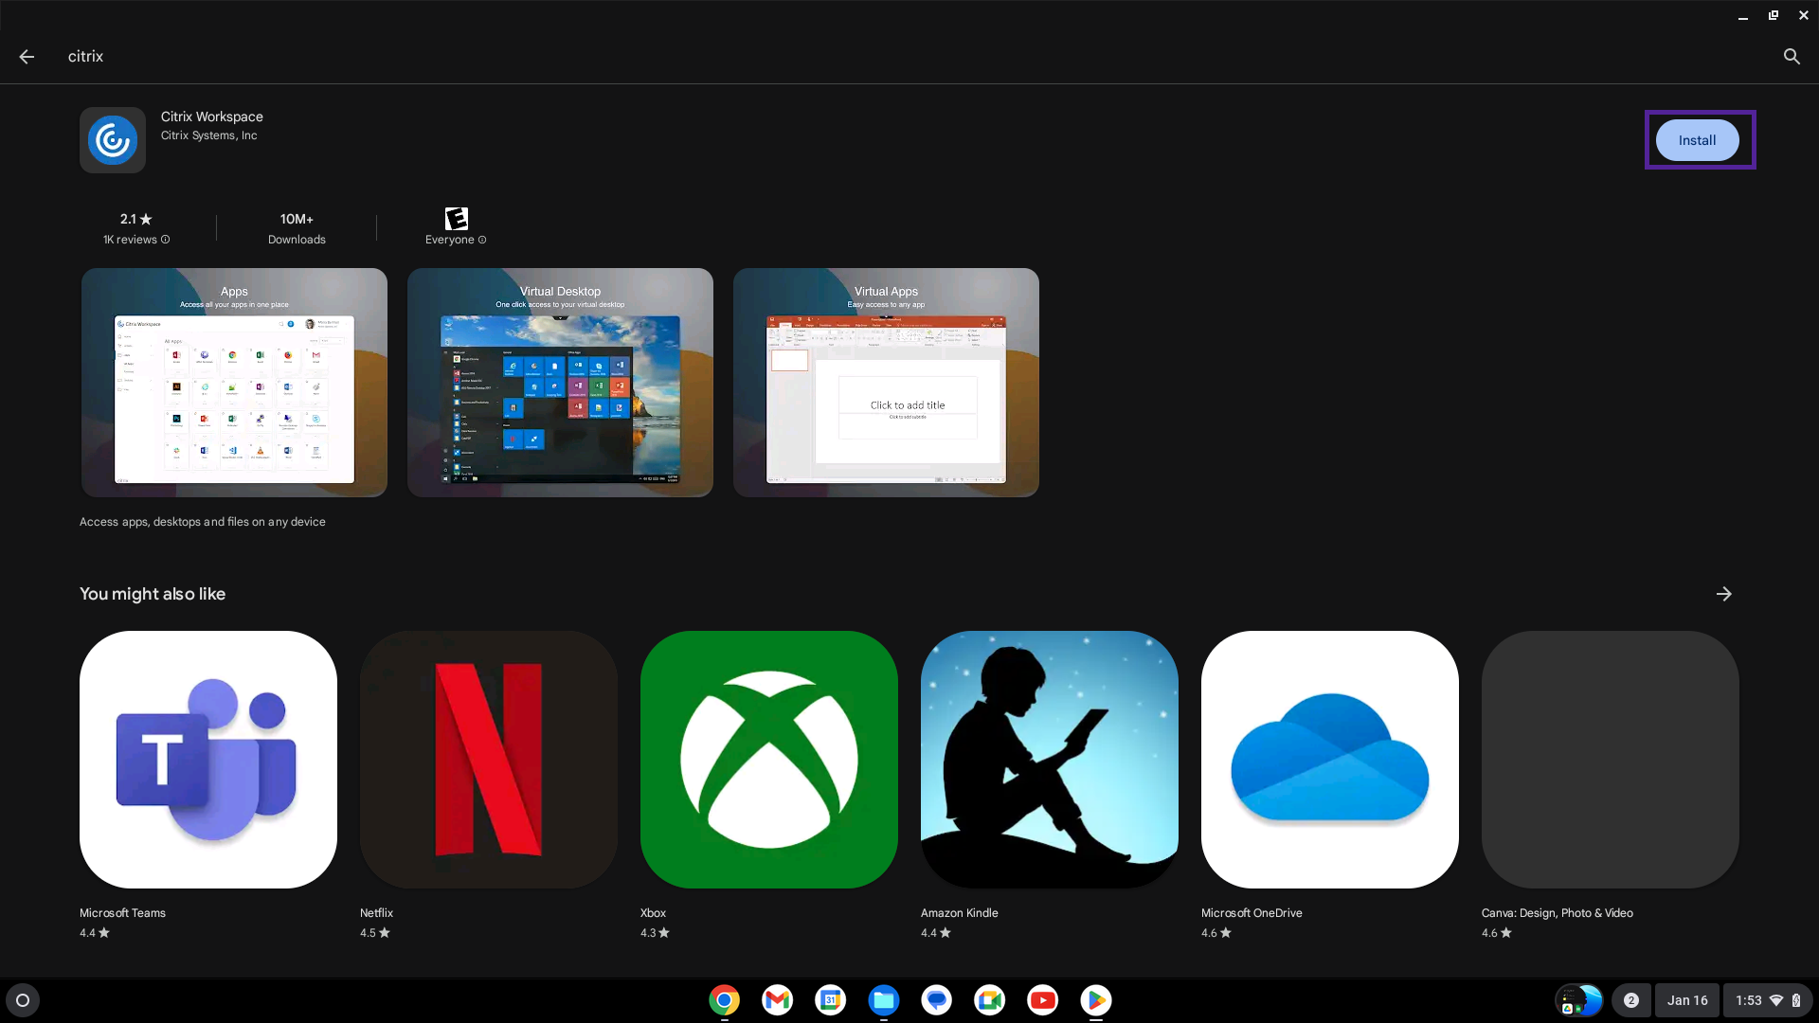This screenshot has height=1023, width=1819.
Task: Click the Everyone rating E badge
Action: 456,219
